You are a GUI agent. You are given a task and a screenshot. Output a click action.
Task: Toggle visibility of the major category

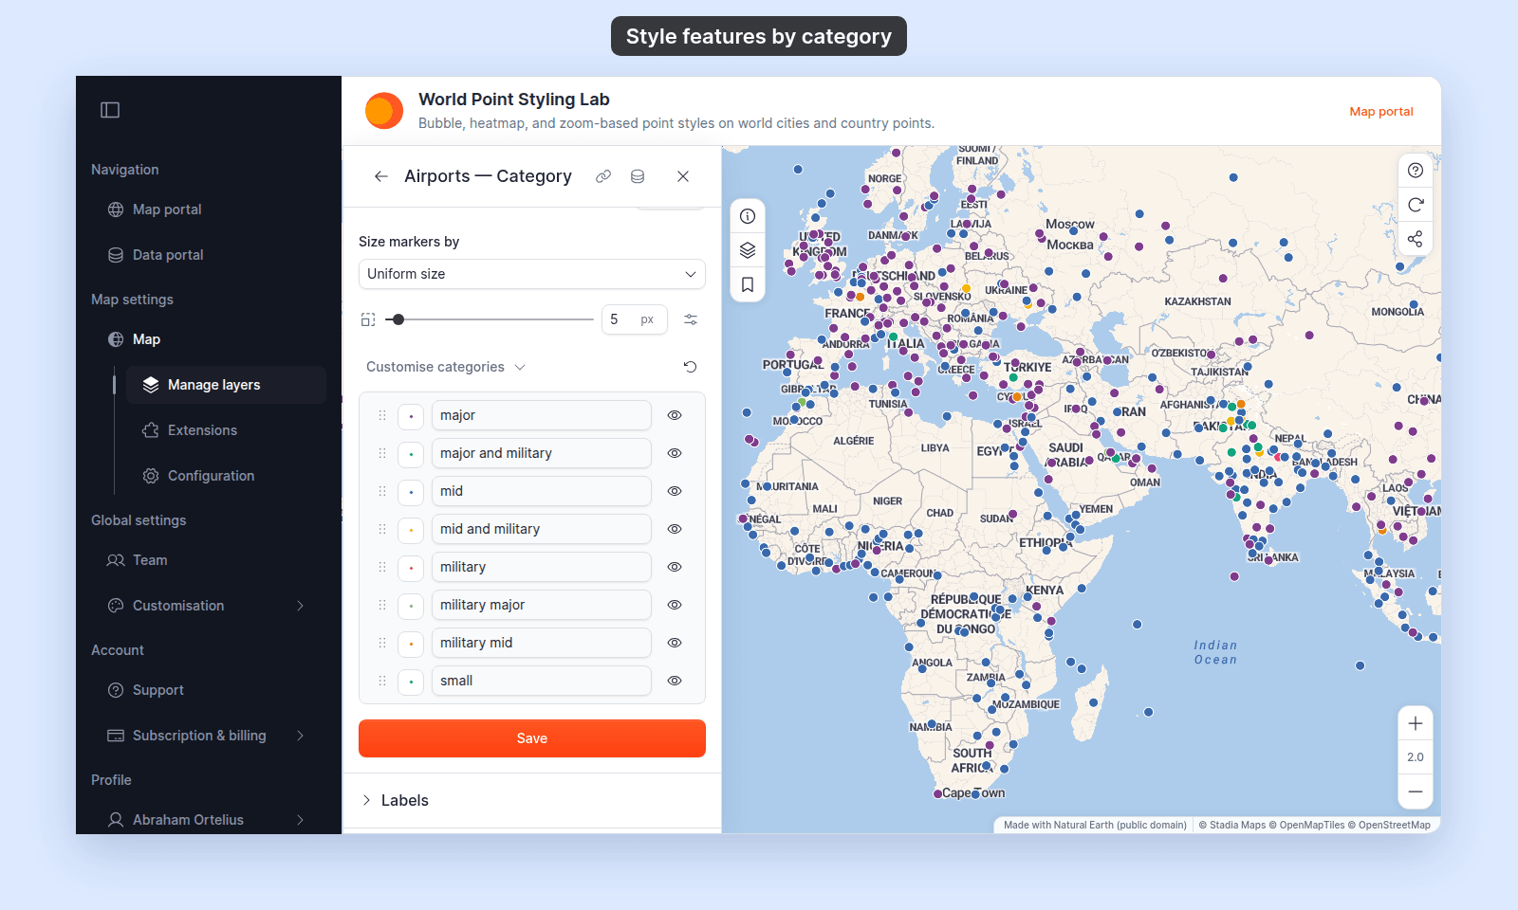[x=675, y=415]
